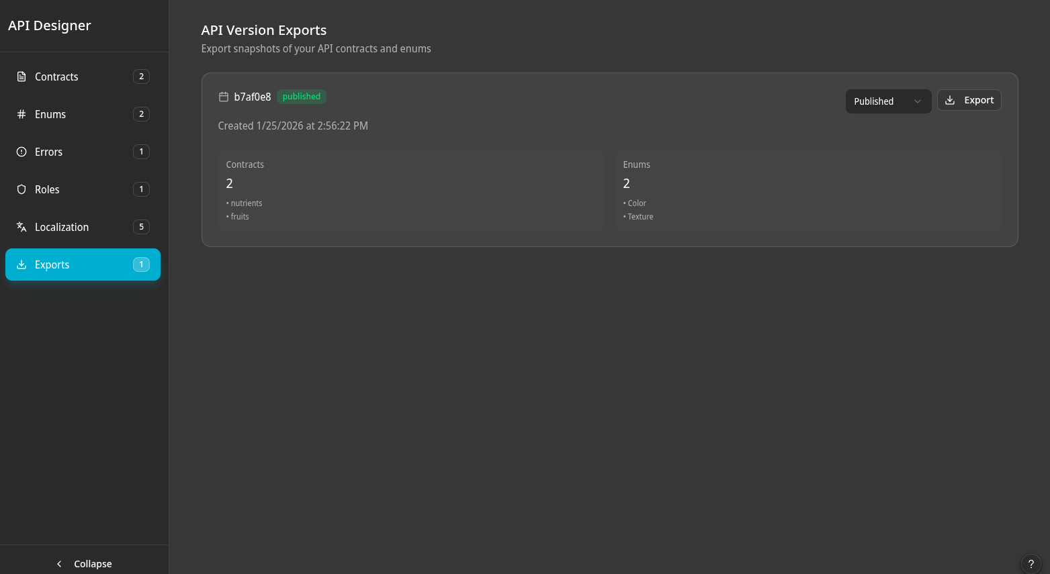The height and width of the screenshot is (574, 1050).
Task: Click the version id b7af0e8
Action: [x=253, y=97]
